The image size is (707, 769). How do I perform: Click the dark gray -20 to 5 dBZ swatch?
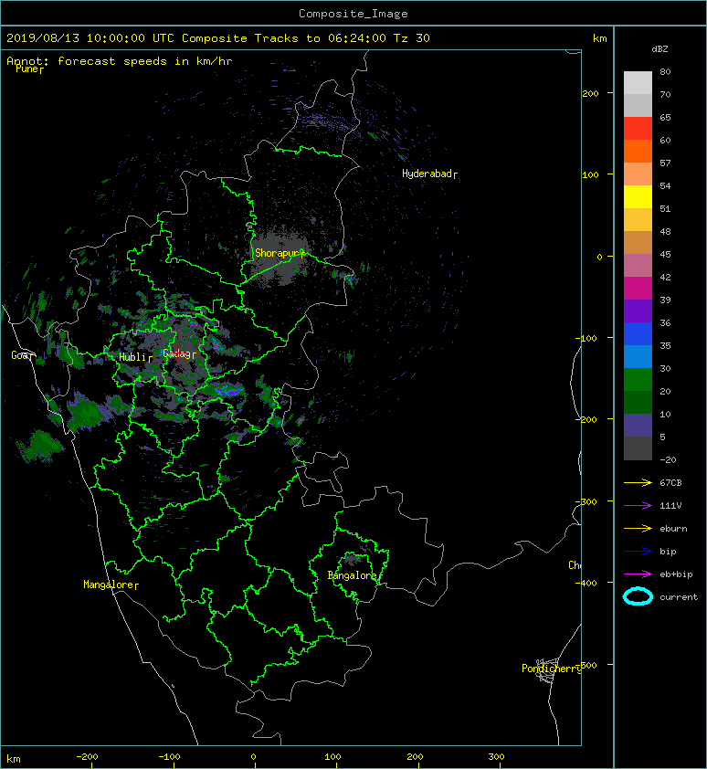click(x=638, y=448)
